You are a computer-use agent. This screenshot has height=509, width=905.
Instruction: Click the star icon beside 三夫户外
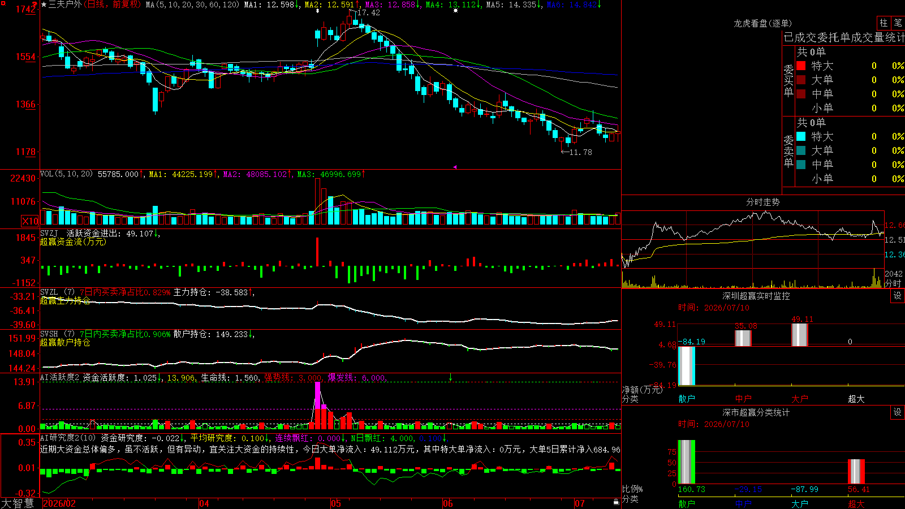click(x=44, y=5)
